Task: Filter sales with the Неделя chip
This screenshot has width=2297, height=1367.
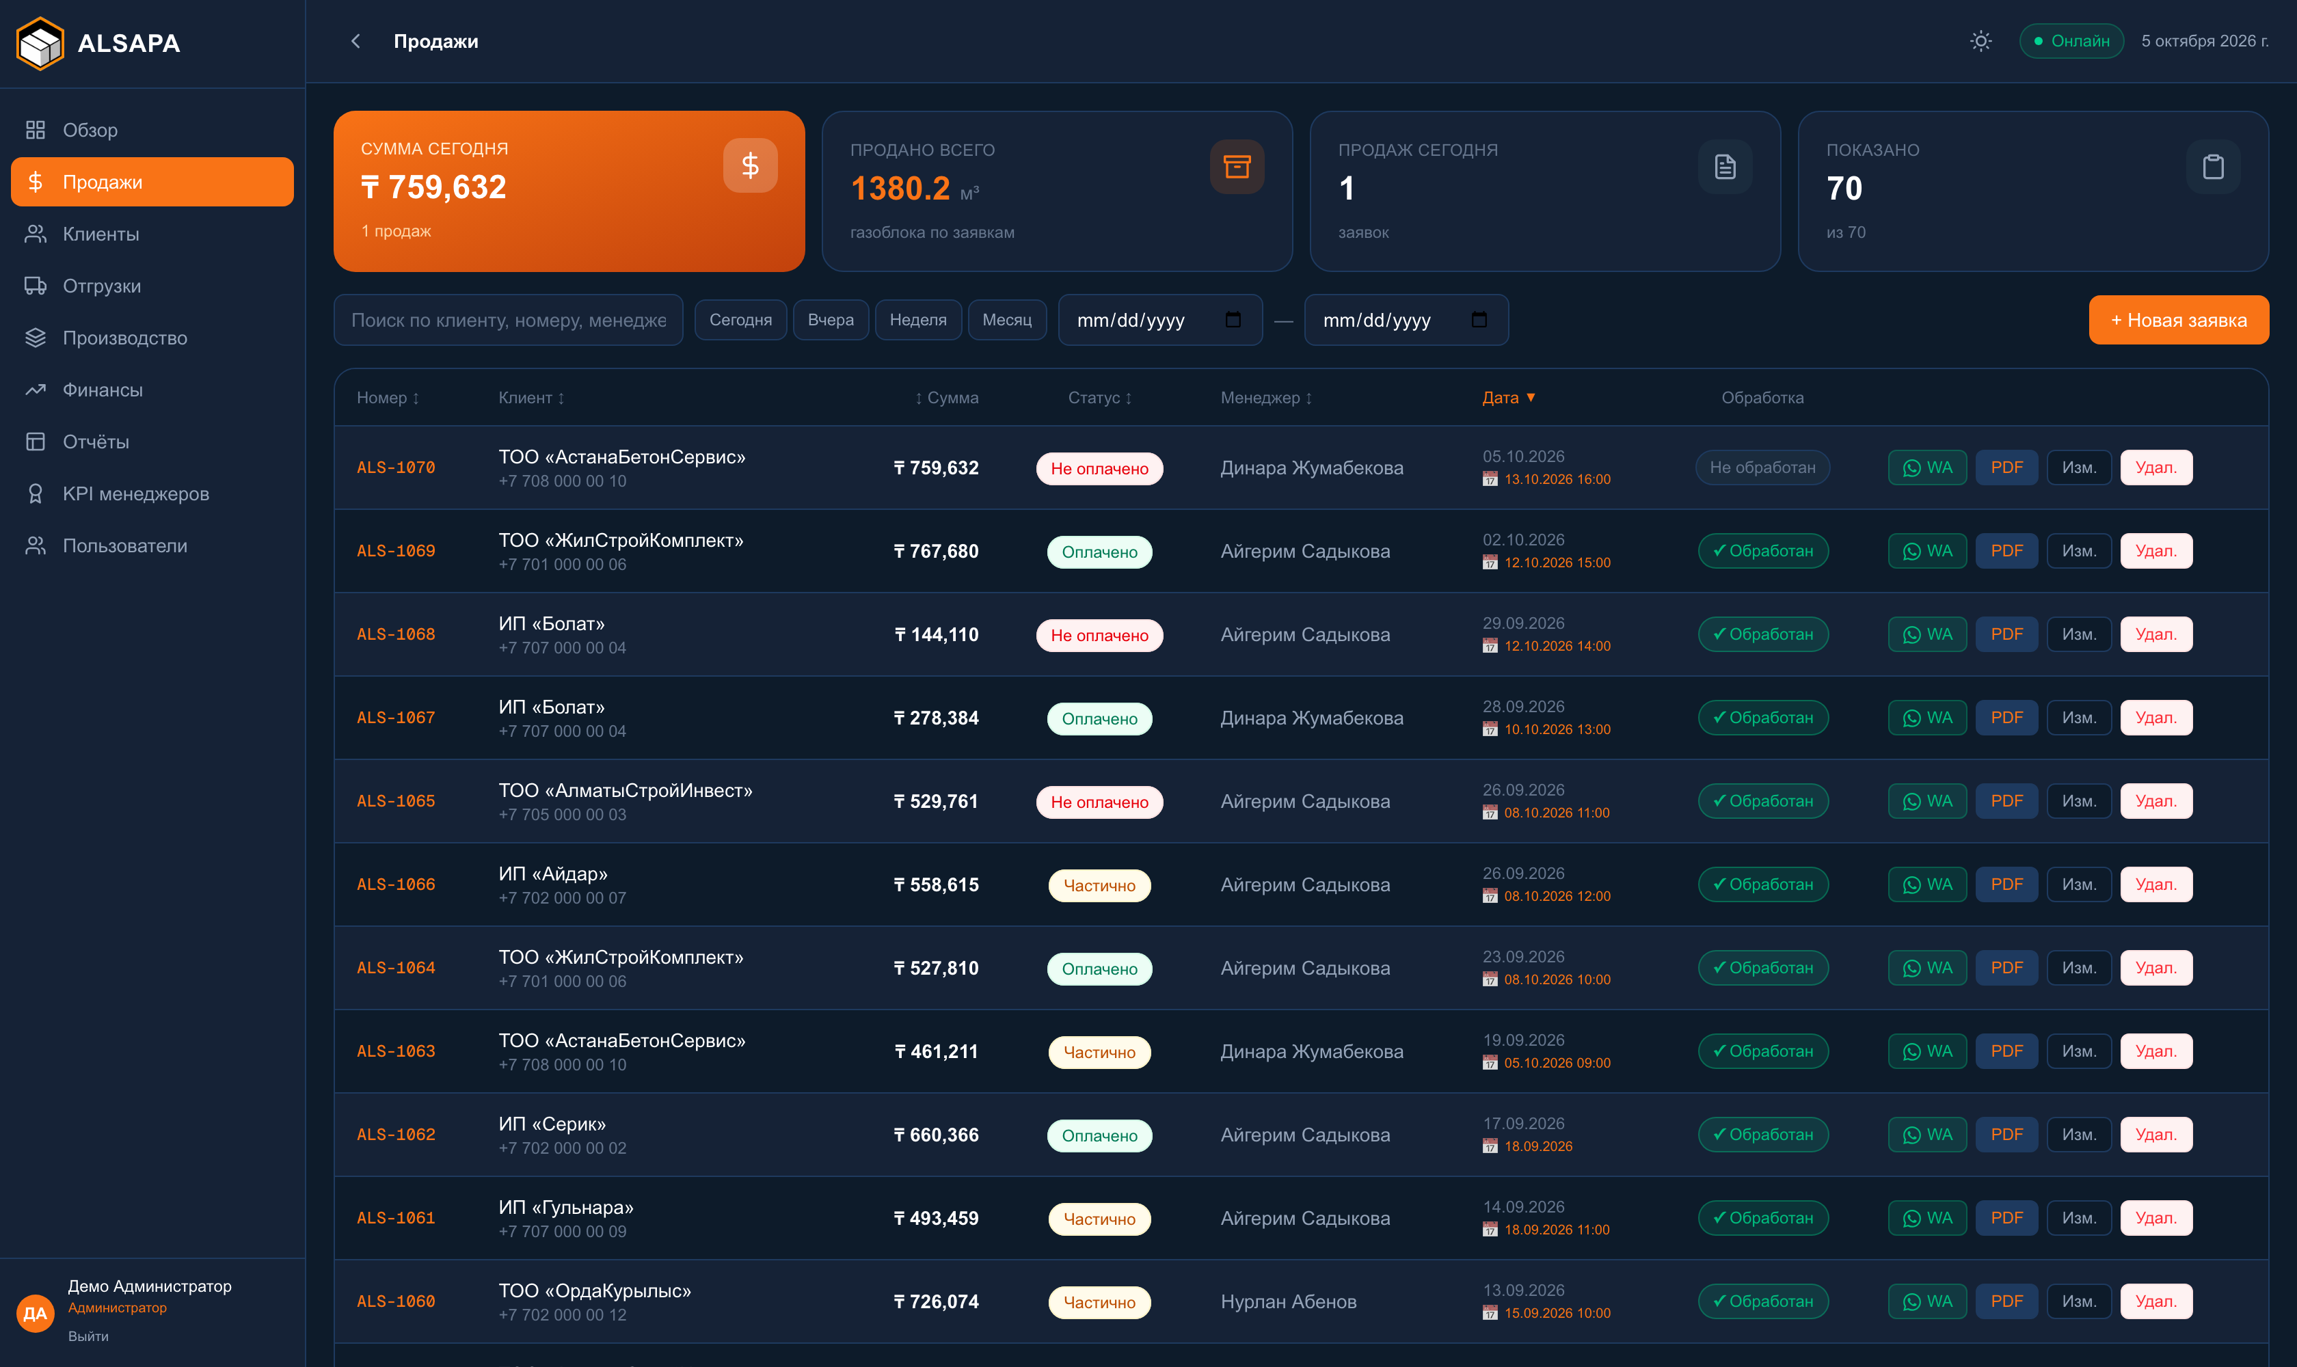Action: tap(917, 320)
